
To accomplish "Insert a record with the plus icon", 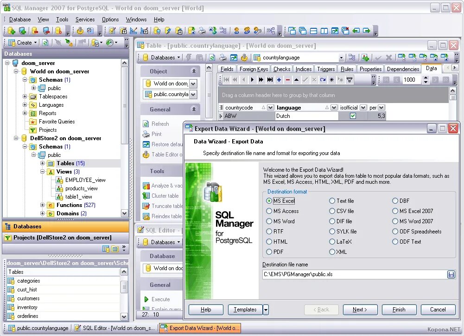I will [279, 79].
